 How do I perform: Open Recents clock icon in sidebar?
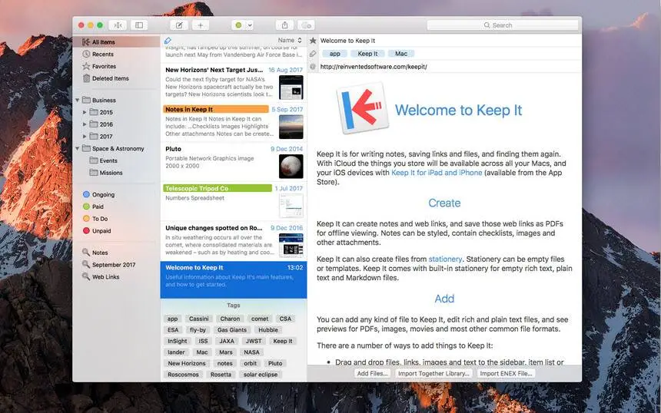coord(86,54)
